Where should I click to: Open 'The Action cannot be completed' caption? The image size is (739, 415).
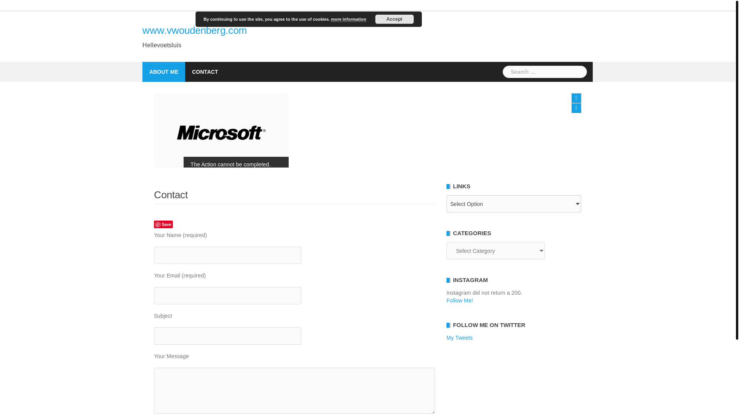[230, 164]
